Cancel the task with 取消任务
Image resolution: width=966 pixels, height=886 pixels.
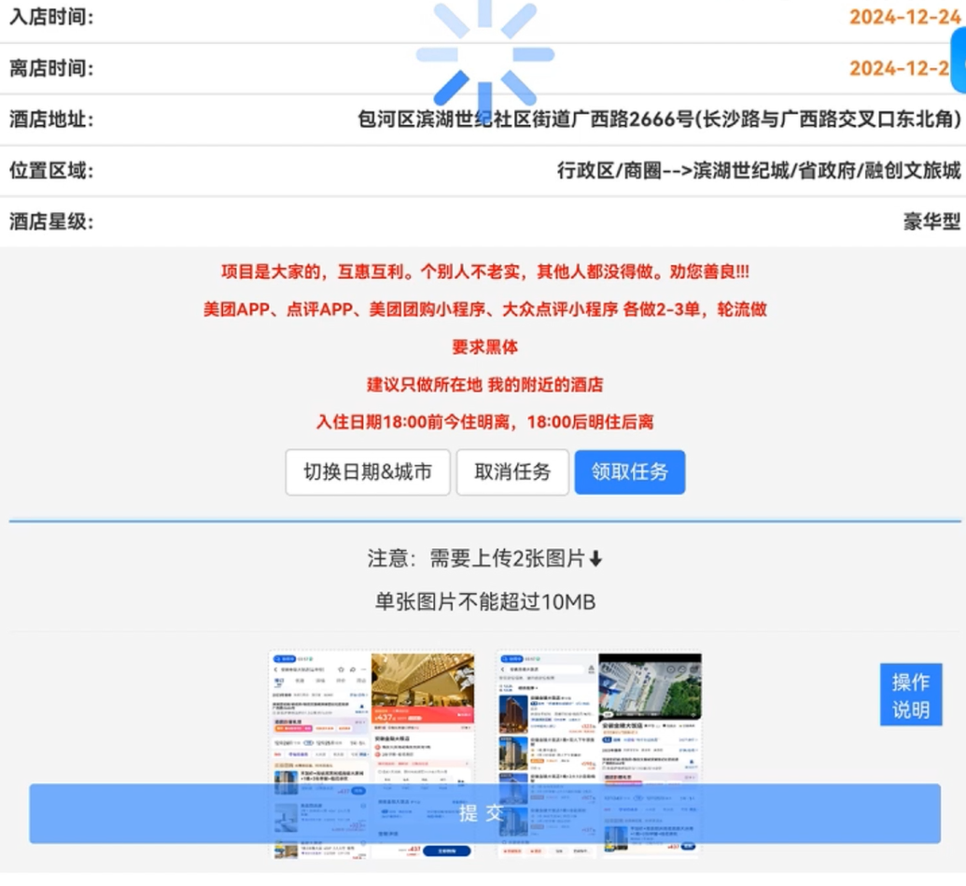[x=512, y=472]
